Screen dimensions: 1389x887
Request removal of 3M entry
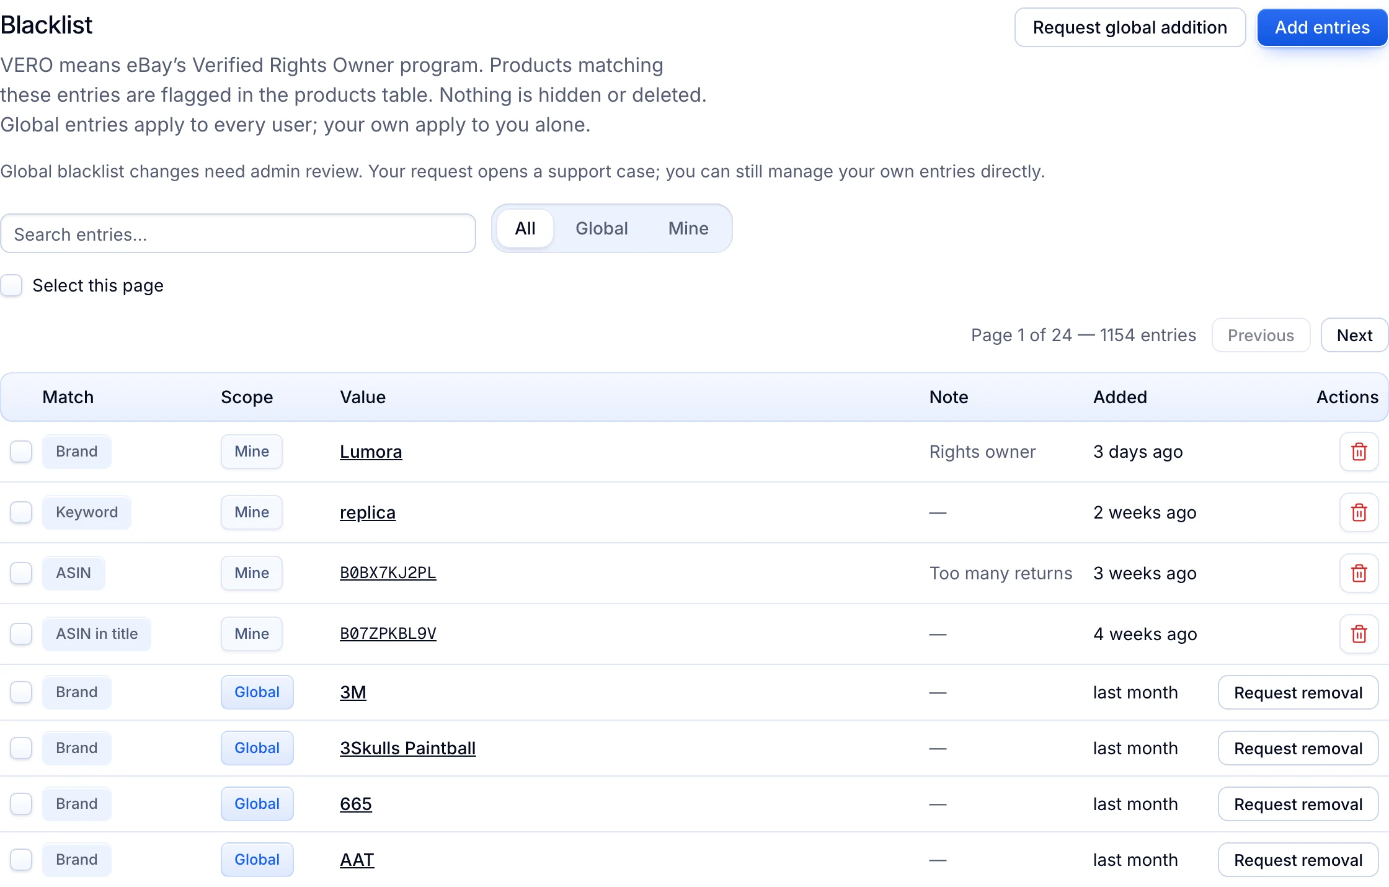pos(1298,692)
